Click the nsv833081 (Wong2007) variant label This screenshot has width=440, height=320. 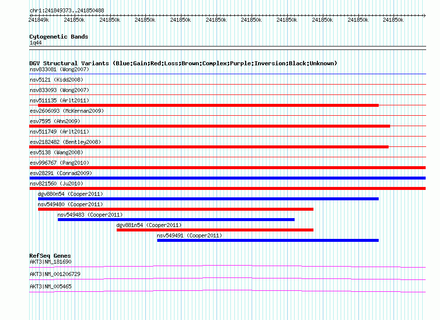59,69
